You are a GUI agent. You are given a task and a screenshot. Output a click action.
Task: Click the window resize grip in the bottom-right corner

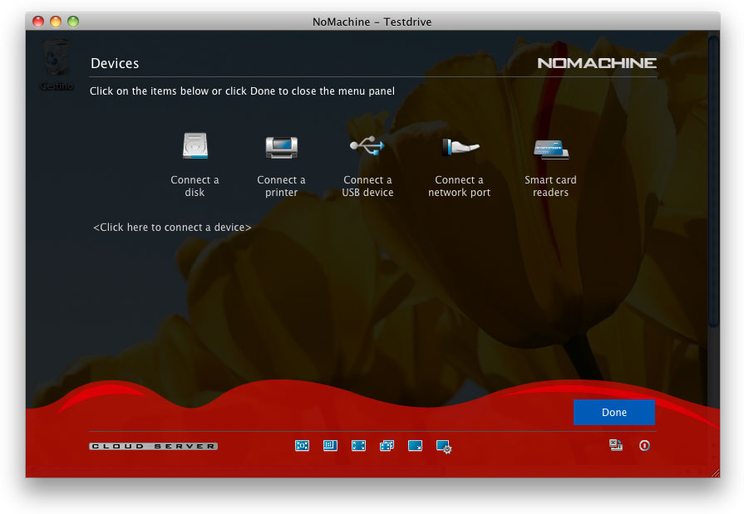tap(715, 472)
